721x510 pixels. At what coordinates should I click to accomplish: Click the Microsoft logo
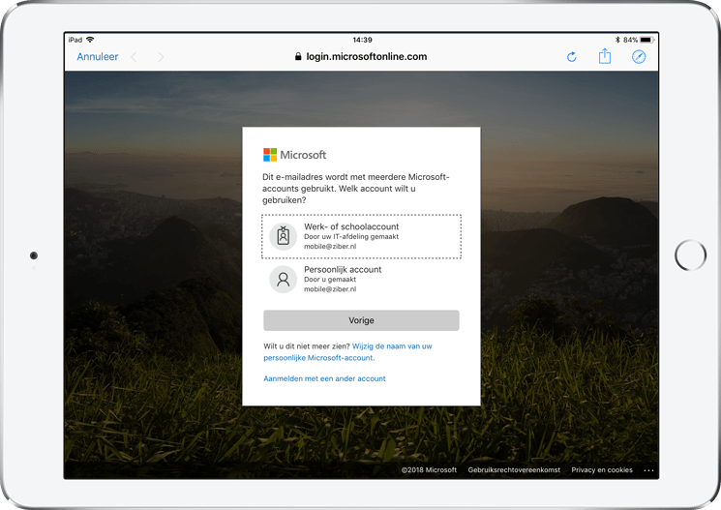click(295, 155)
